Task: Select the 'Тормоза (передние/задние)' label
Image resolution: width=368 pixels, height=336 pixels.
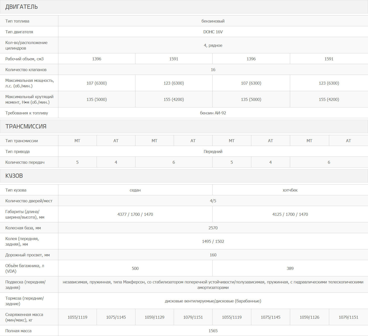Action: [25, 301]
